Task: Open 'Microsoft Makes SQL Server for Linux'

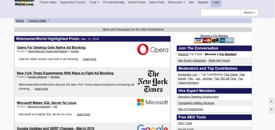Action: [x=47, y=103]
